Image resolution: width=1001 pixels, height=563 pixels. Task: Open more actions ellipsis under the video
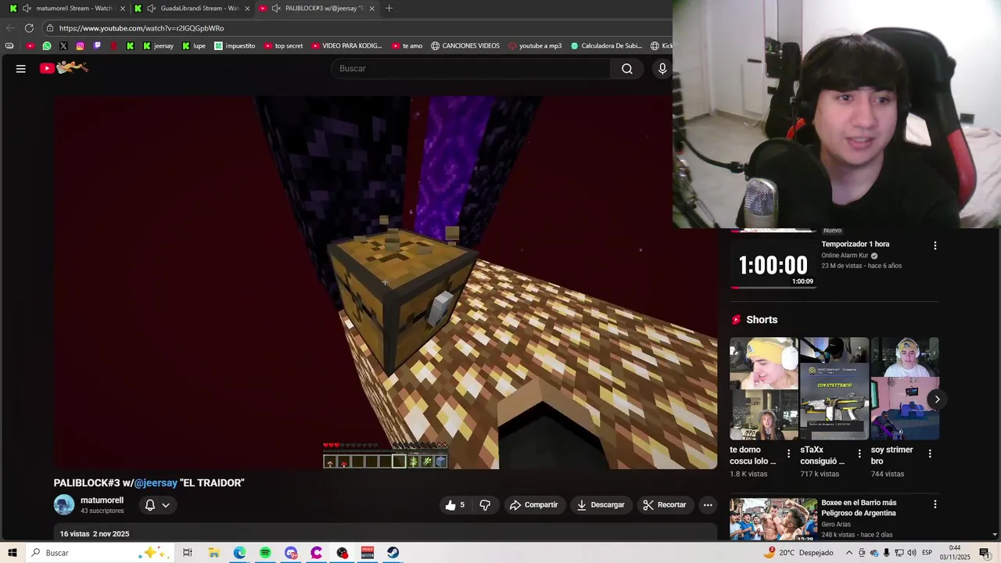708,505
